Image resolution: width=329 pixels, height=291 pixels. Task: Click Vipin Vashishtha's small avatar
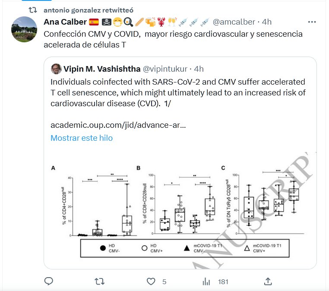point(56,69)
